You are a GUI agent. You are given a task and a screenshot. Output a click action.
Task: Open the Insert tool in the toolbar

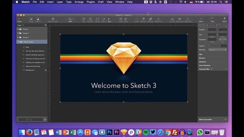tap(19, 20)
